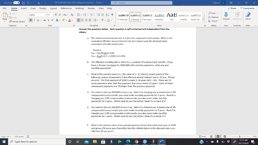The image size is (258, 145).
Task: Expand the numbering list dropdown arrow
Action: point(88,15)
